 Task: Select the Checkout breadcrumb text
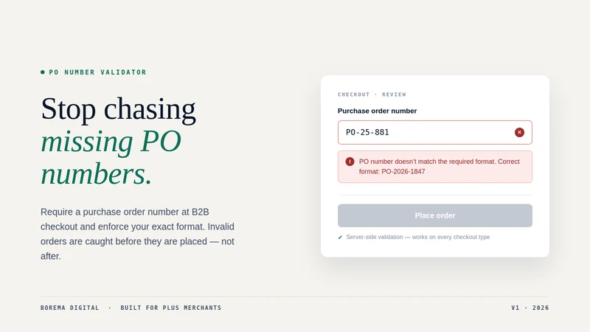point(354,94)
